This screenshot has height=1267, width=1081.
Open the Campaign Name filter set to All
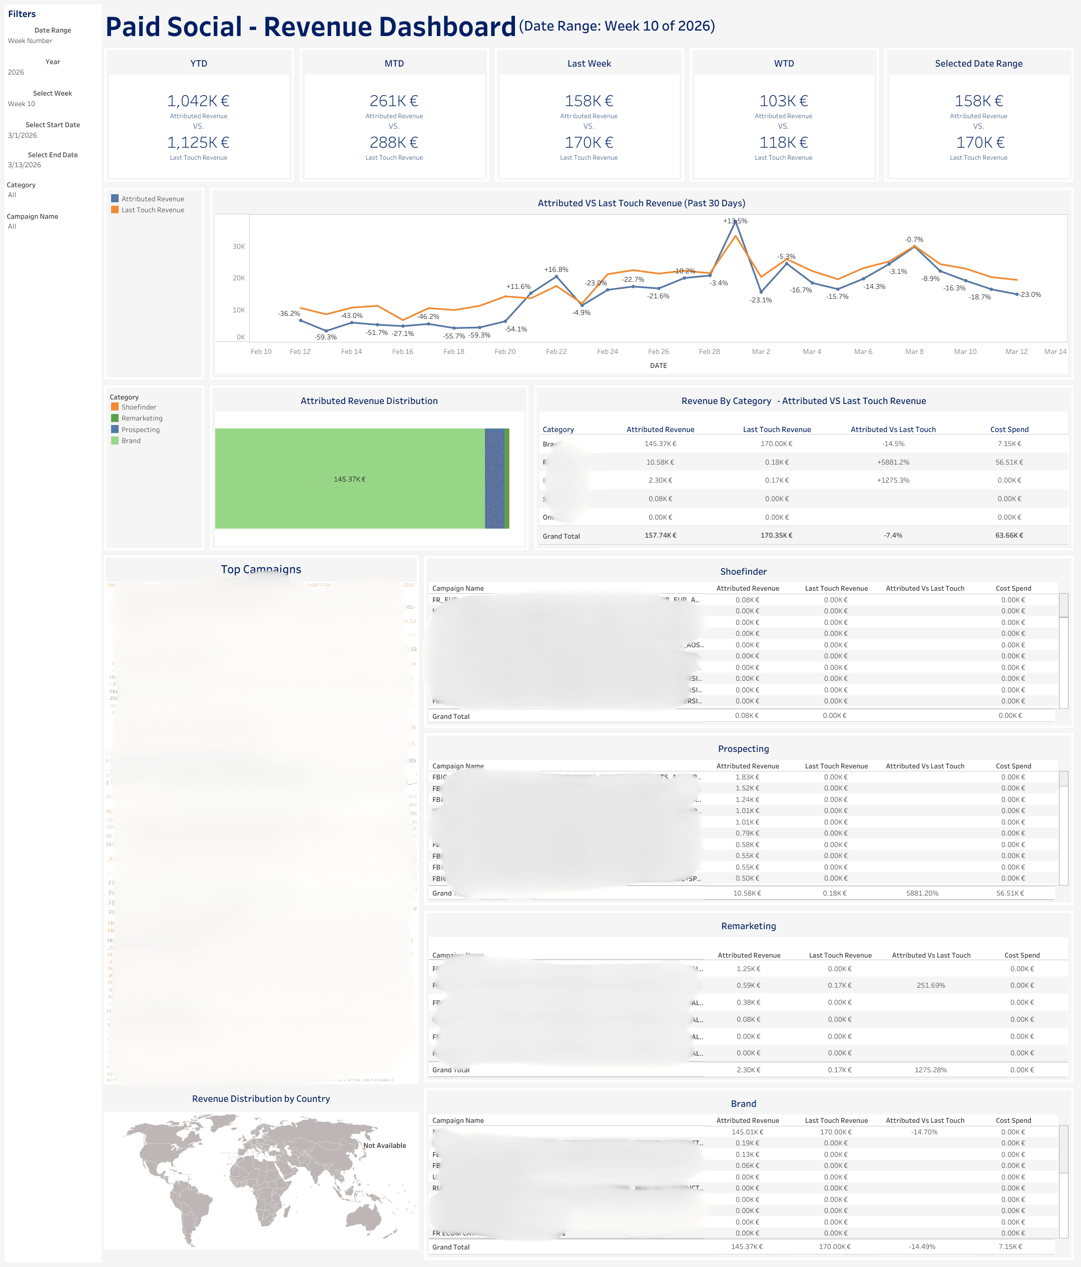click(x=12, y=227)
